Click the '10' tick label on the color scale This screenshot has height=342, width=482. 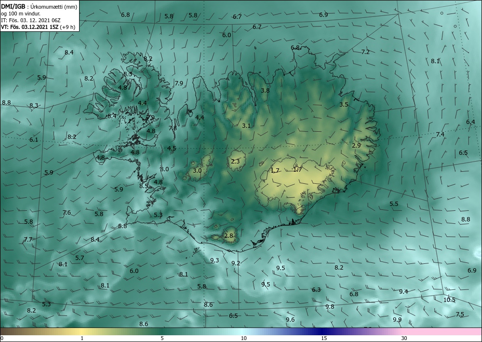pyautogui.click(x=244, y=338)
